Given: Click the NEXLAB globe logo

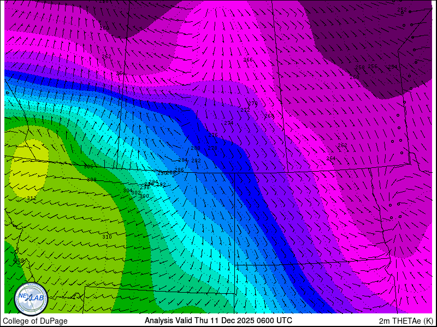Looking at the screenshot, I should coord(31,299).
